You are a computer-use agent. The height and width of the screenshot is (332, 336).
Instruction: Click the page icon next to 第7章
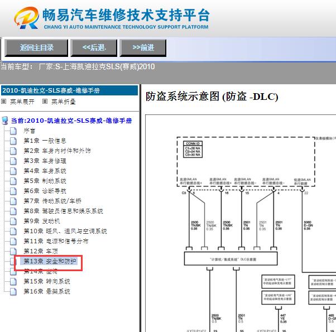pos(13,201)
